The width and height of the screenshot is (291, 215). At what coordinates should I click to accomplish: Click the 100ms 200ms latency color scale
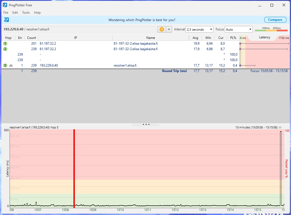tap(271, 29)
